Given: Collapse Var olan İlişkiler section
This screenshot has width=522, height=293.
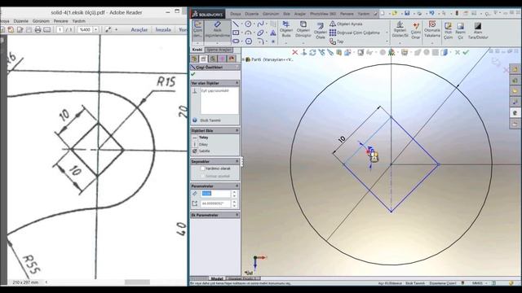Looking at the screenshot, I should (237, 83).
